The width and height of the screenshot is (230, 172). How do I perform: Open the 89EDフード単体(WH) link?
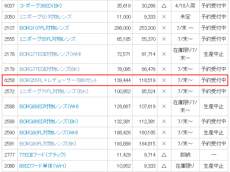[43, 166]
